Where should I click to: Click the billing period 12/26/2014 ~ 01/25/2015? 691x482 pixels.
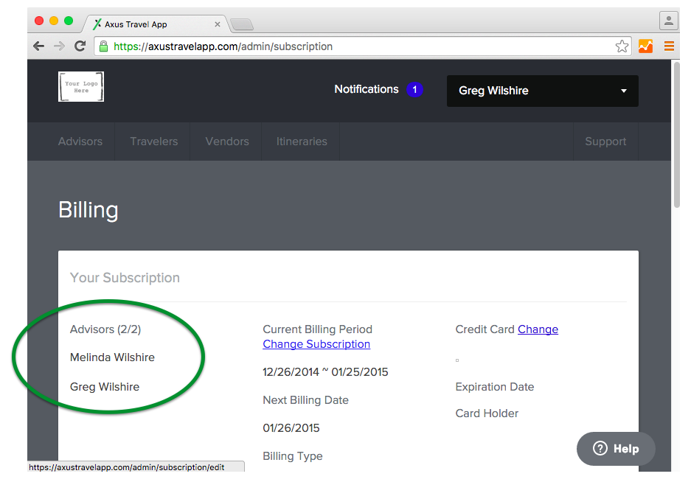click(x=325, y=372)
